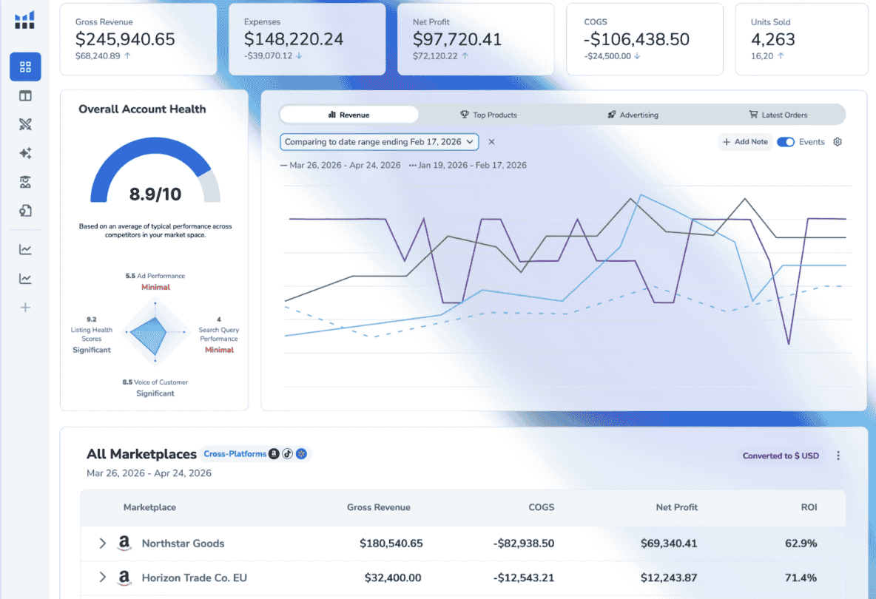Click the ROI column header
Viewport: 876px width, 599px height.
809,507
